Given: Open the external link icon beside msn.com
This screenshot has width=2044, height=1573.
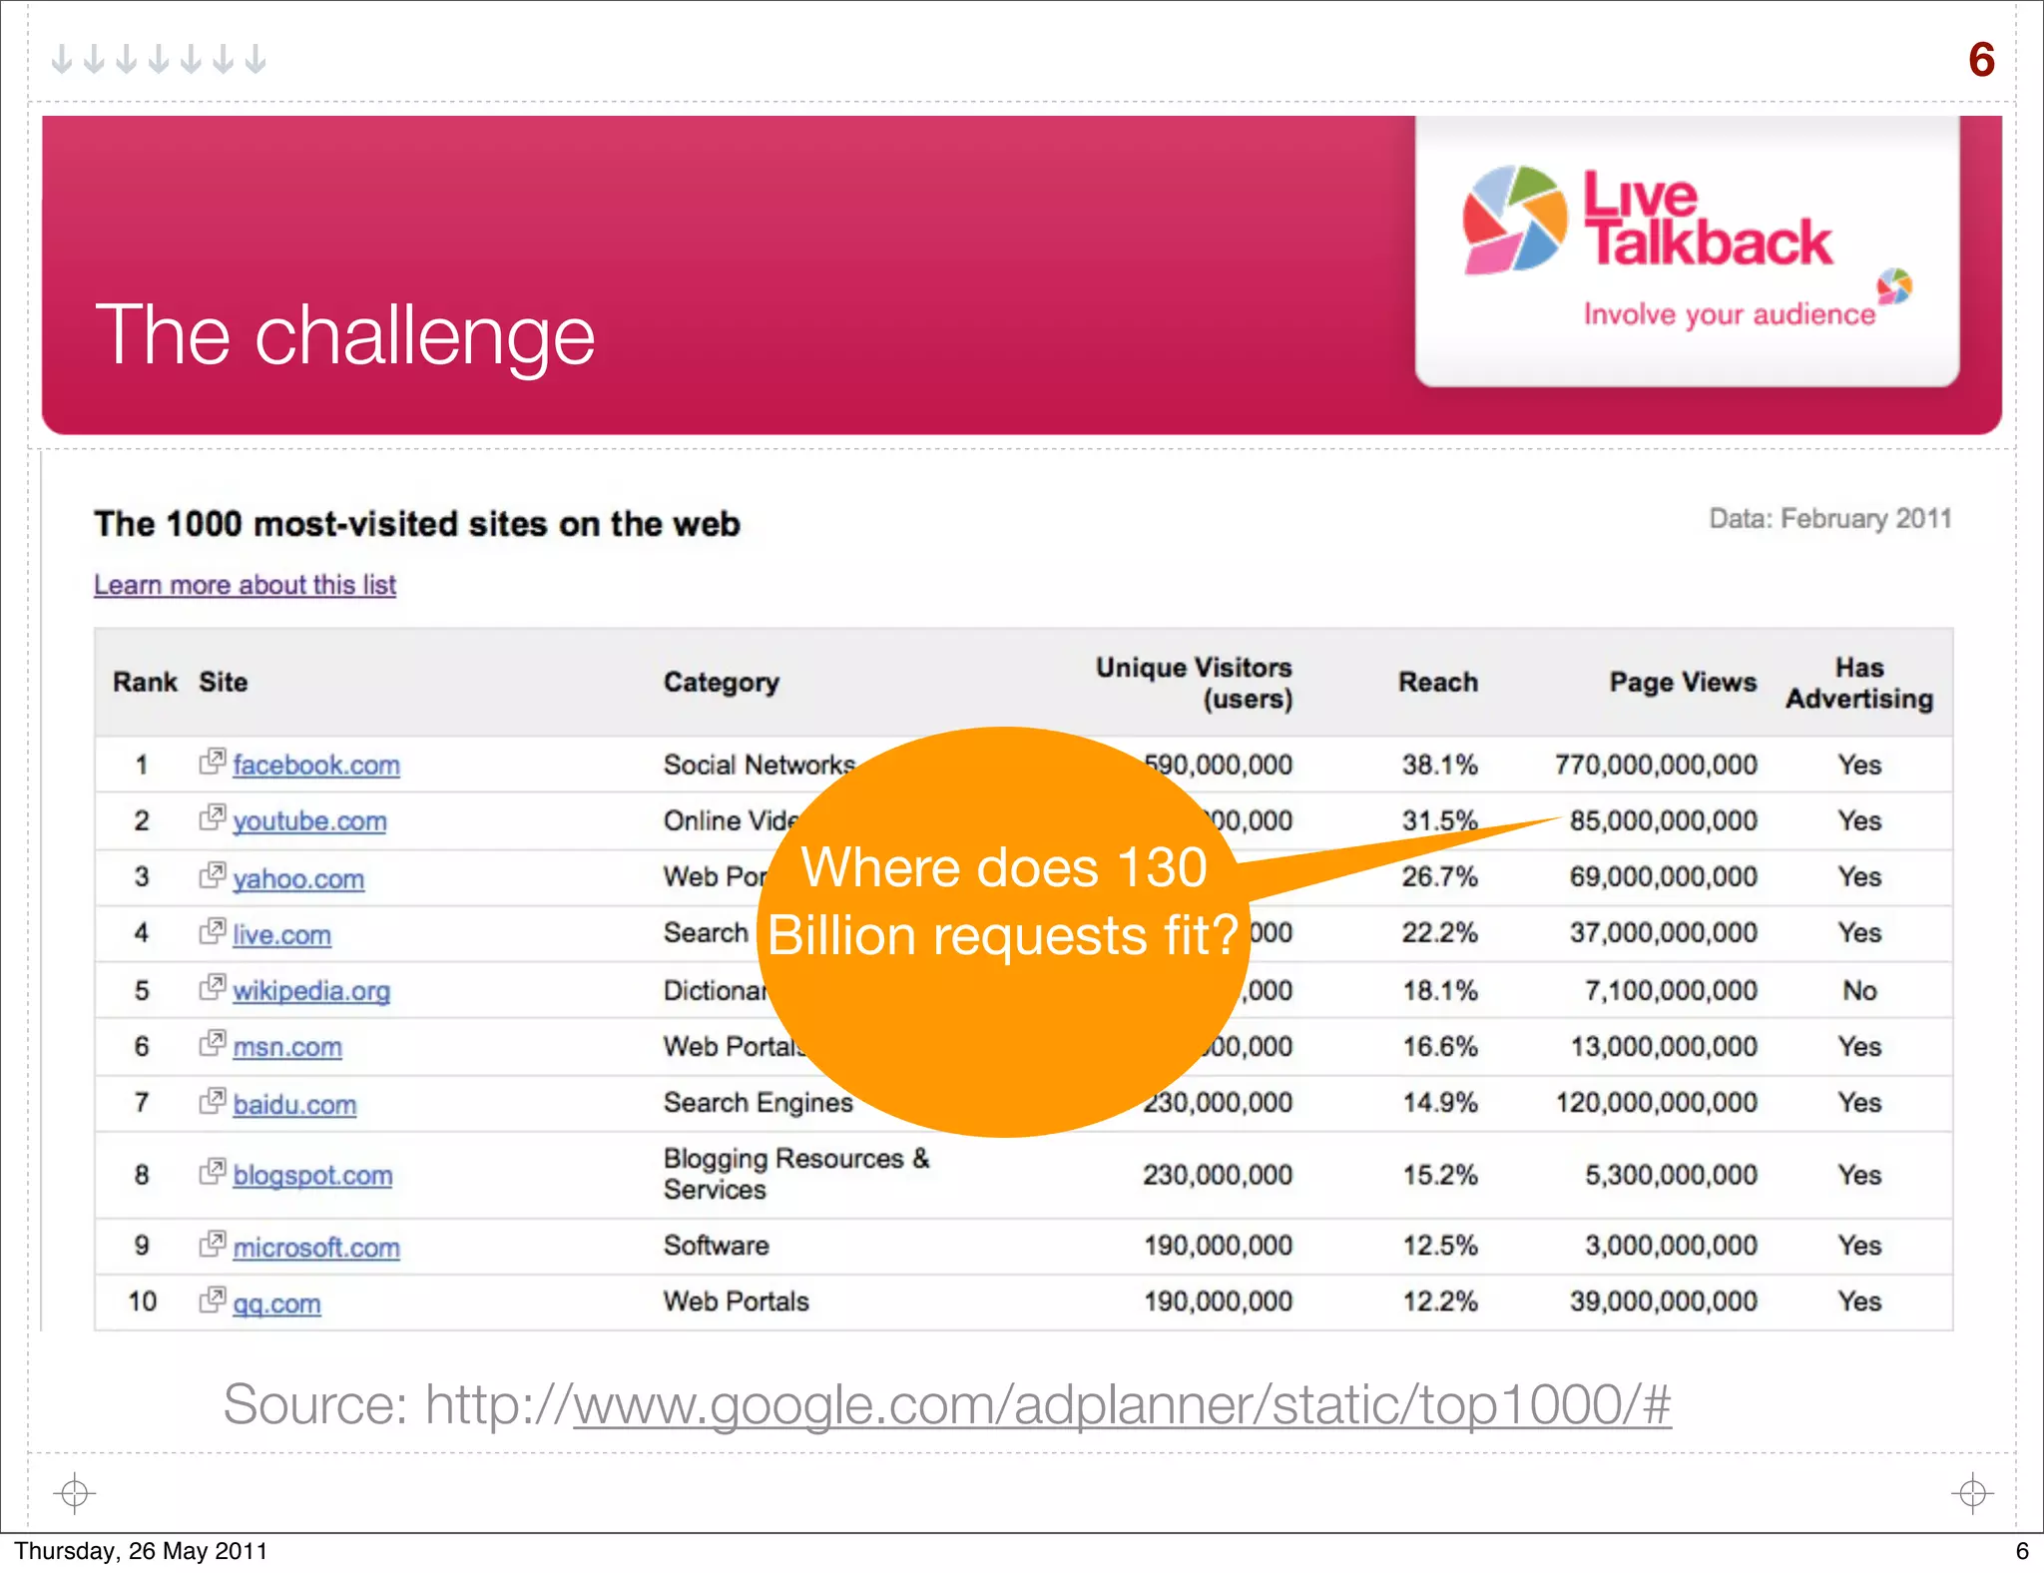Looking at the screenshot, I should point(213,1043).
